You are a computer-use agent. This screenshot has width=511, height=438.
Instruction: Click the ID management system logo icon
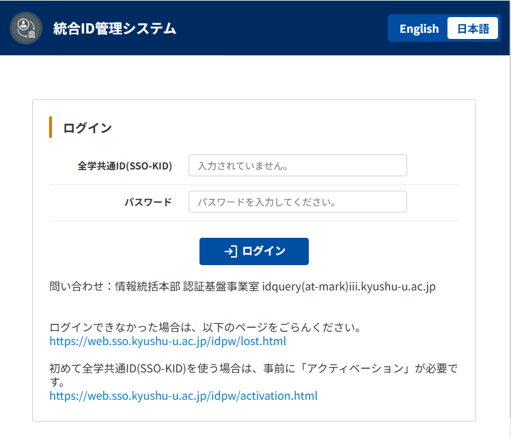coord(26,28)
